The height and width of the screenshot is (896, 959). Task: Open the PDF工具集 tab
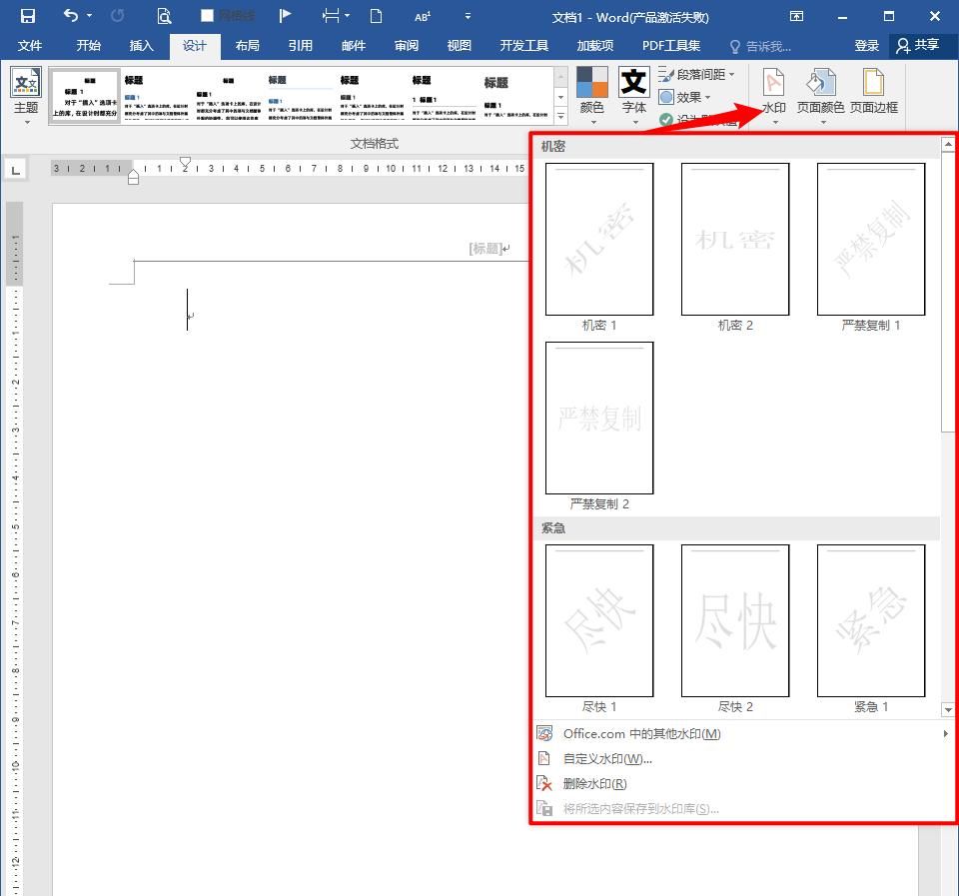[671, 46]
